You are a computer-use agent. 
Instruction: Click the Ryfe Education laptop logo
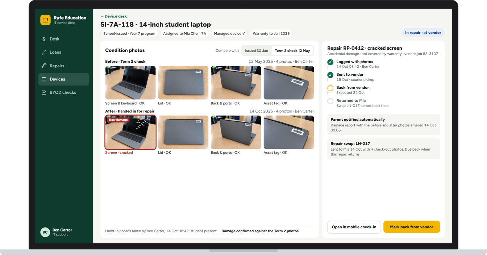point(45,20)
